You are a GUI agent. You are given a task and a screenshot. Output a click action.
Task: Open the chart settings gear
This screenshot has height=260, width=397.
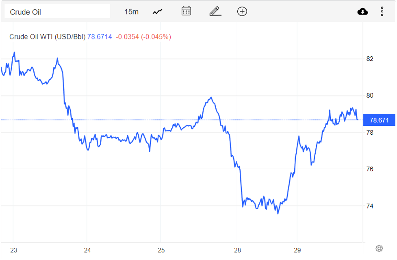click(379, 247)
